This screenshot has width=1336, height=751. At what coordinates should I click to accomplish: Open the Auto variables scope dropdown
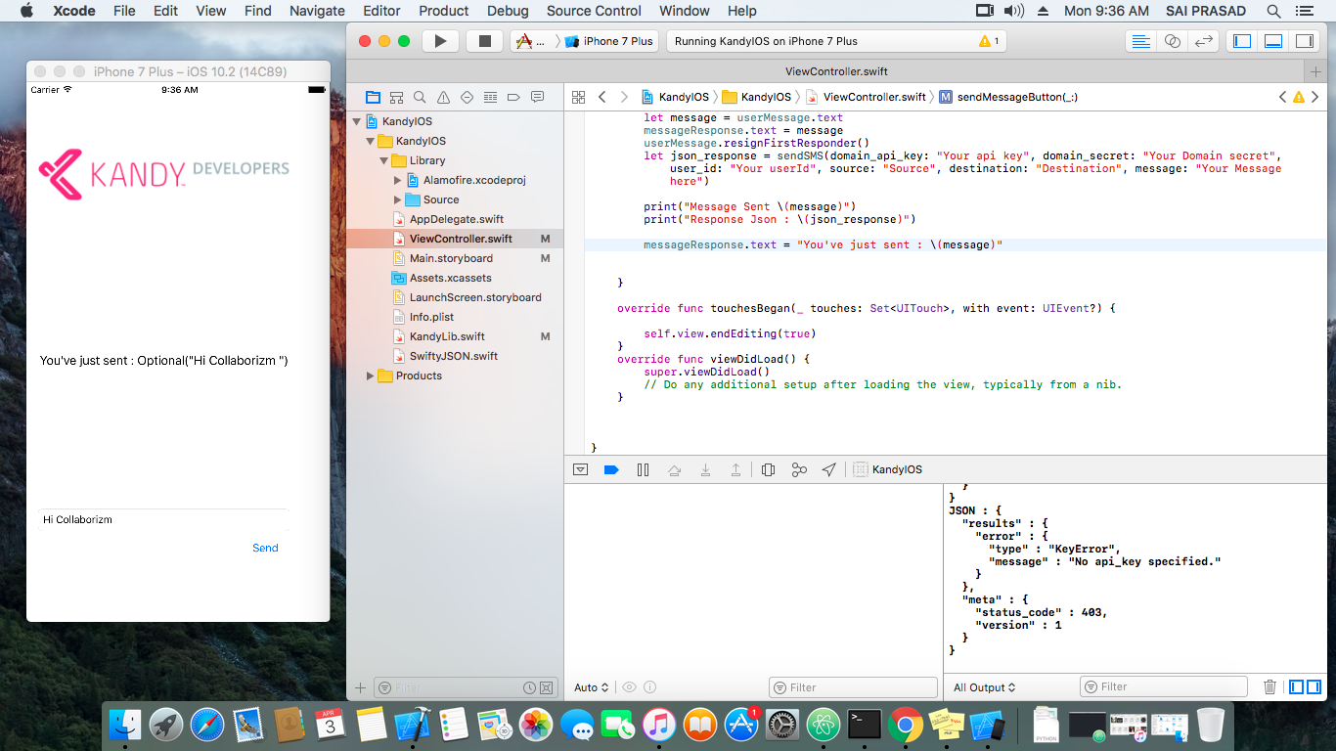click(x=592, y=687)
